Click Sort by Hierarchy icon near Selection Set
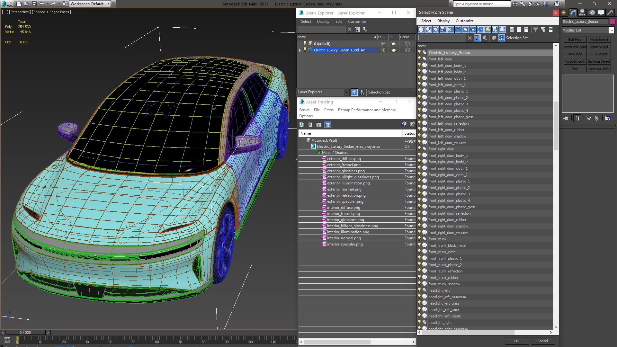Viewport: 617px width, 347px height. (501, 38)
